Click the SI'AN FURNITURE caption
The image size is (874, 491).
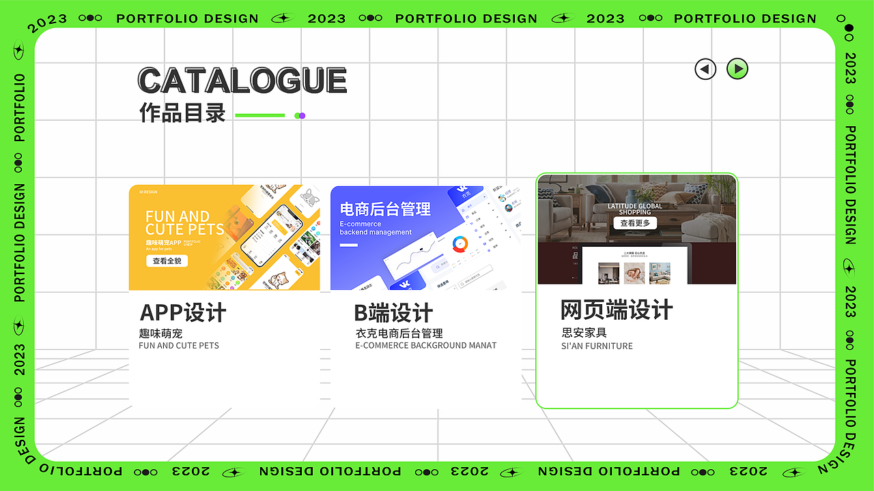tap(597, 346)
